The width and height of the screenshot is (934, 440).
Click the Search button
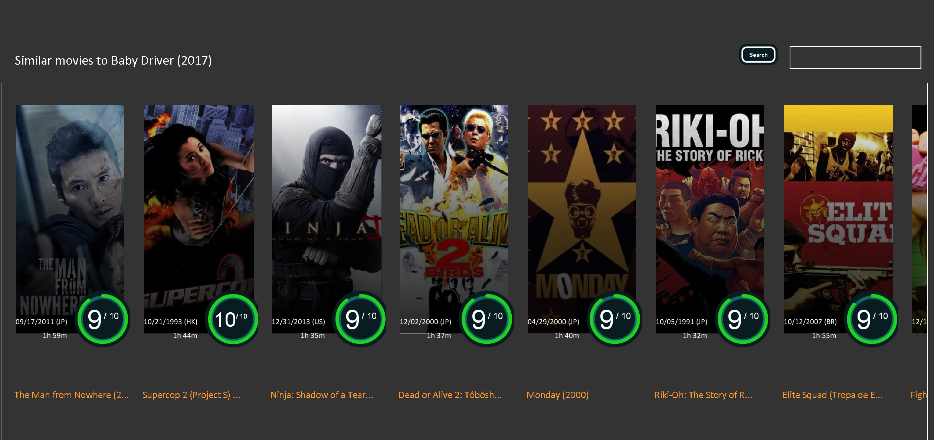coord(758,55)
